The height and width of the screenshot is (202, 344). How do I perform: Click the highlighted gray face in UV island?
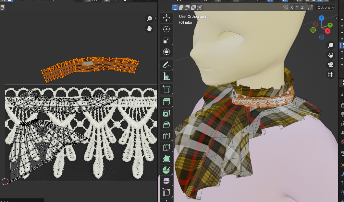click(x=88, y=63)
